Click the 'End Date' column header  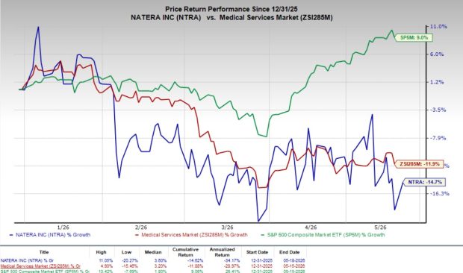[290, 252]
